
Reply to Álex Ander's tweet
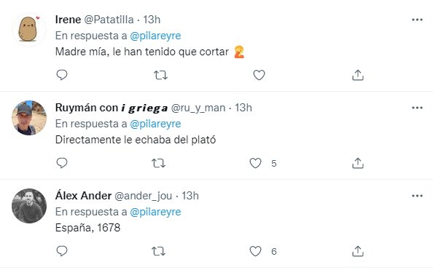point(62,251)
